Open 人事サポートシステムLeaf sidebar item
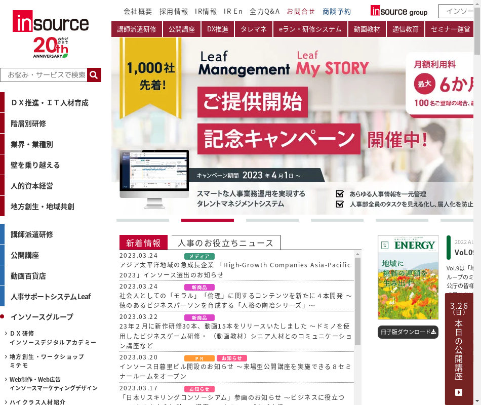The image size is (481, 405). 51,297
